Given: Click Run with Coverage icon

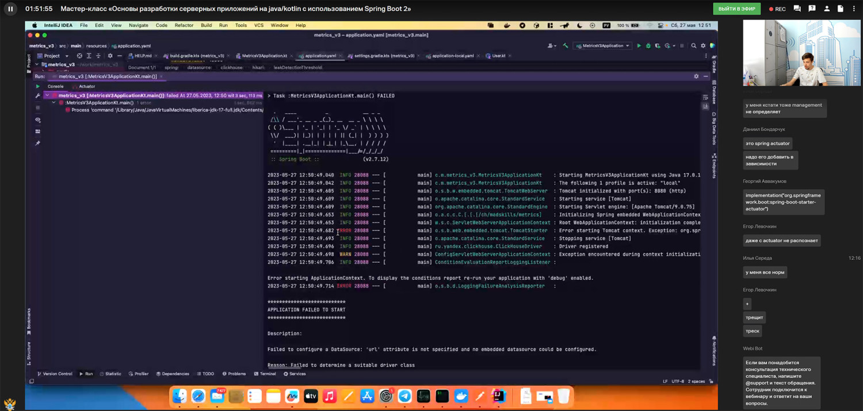Looking at the screenshot, I should (x=658, y=45).
